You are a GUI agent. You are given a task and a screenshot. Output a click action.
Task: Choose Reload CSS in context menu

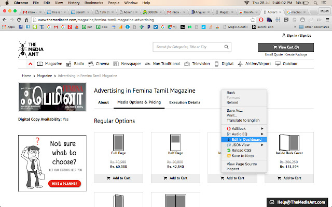244,151
